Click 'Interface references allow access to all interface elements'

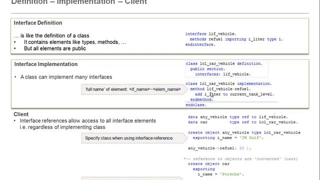click(88, 120)
